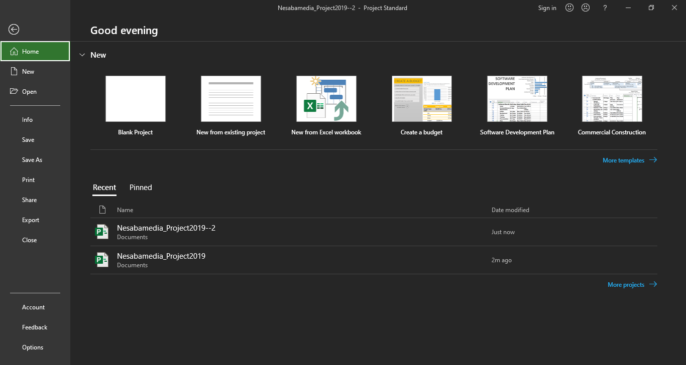
Task: Select the Create a budget template
Action: [421, 99]
